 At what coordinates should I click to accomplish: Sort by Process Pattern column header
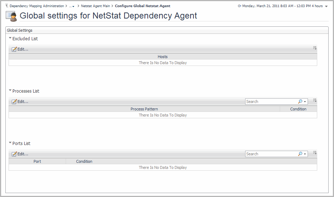[x=144, y=109]
